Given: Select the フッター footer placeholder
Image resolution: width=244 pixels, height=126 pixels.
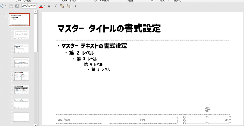Looking at the screenshot, I should coord(143,120).
